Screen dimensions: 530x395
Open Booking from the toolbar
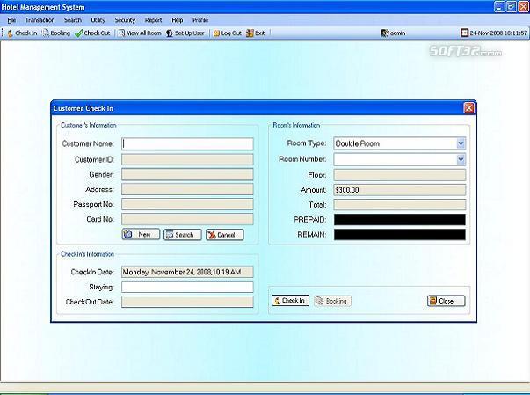pos(56,33)
